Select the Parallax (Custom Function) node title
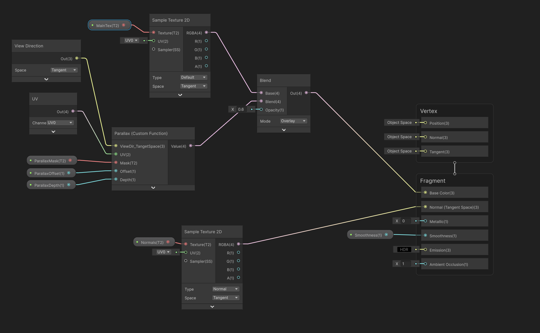Image resolution: width=540 pixels, height=333 pixels. click(x=141, y=133)
